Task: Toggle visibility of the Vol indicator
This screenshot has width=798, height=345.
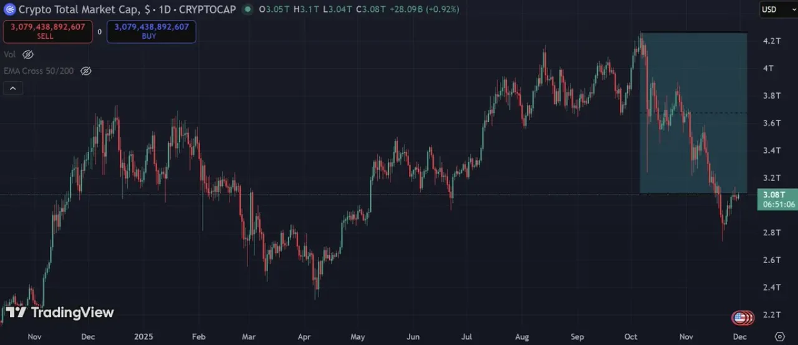Action: 28,54
